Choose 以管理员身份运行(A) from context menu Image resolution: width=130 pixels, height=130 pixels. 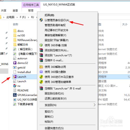(x=57, y=20)
